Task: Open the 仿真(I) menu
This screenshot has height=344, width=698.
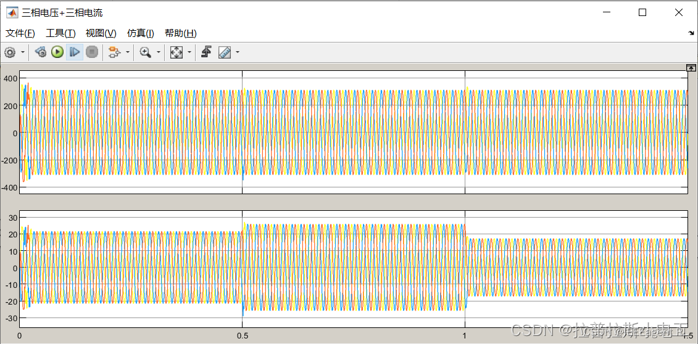Action: pyautogui.click(x=140, y=33)
